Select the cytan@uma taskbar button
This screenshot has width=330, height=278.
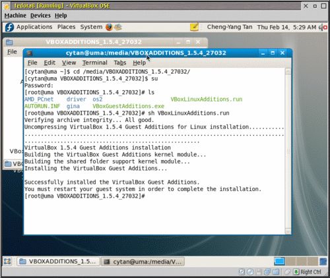tap(143, 262)
